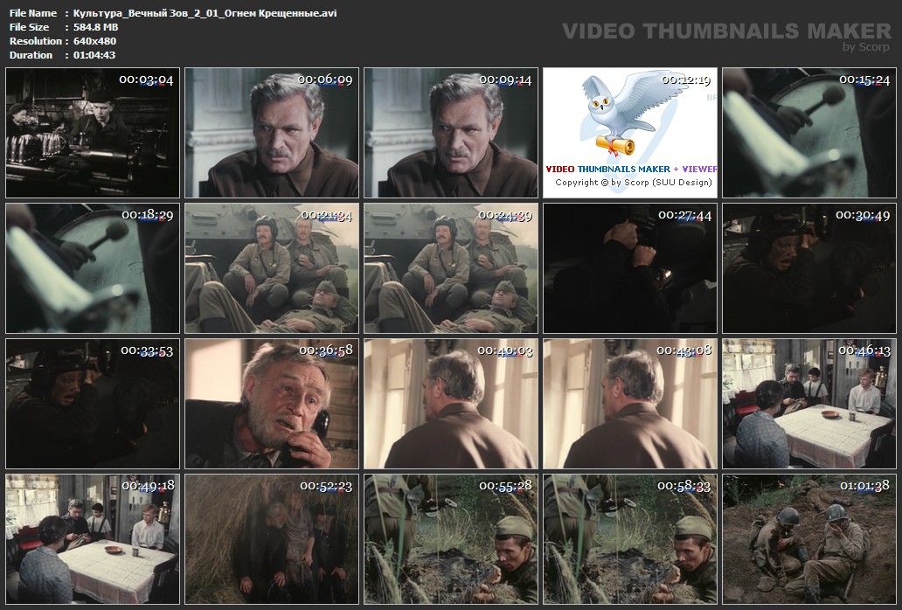The height and width of the screenshot is (610, 902).
Task: Open the last thumbnail at 01:01:38
Action: click(808, 539)
